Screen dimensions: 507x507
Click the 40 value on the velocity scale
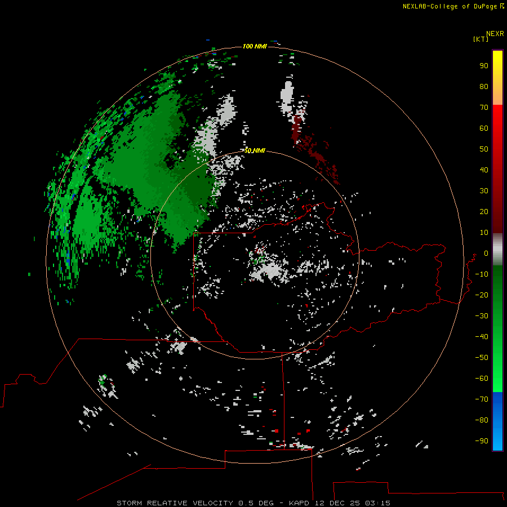(x=484, y=170)
